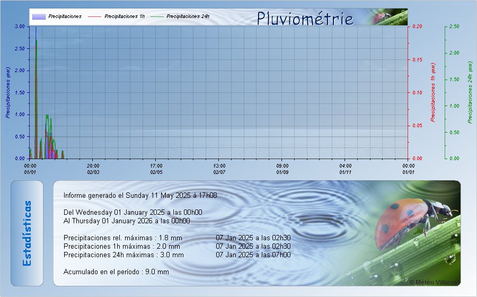The height and width of the screenshot is (297, 477).
Task: Select 'Precipitaciones 24h máximas : 3.0 mm'
Action: coord(123,255)
